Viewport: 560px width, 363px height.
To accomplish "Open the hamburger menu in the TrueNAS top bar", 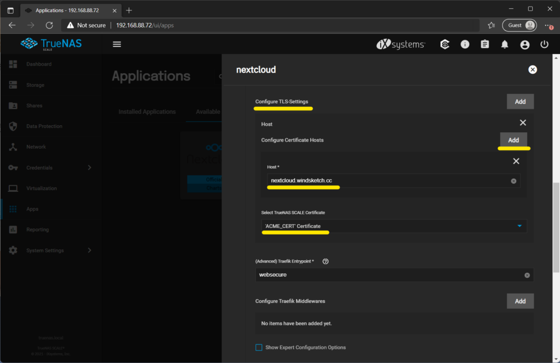I will 117,44.
